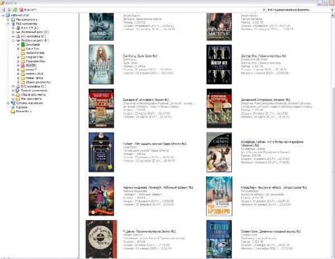Screen dimensions: 335x259
Task: Open the address path dropdown arrow
Action: [264, 10]
